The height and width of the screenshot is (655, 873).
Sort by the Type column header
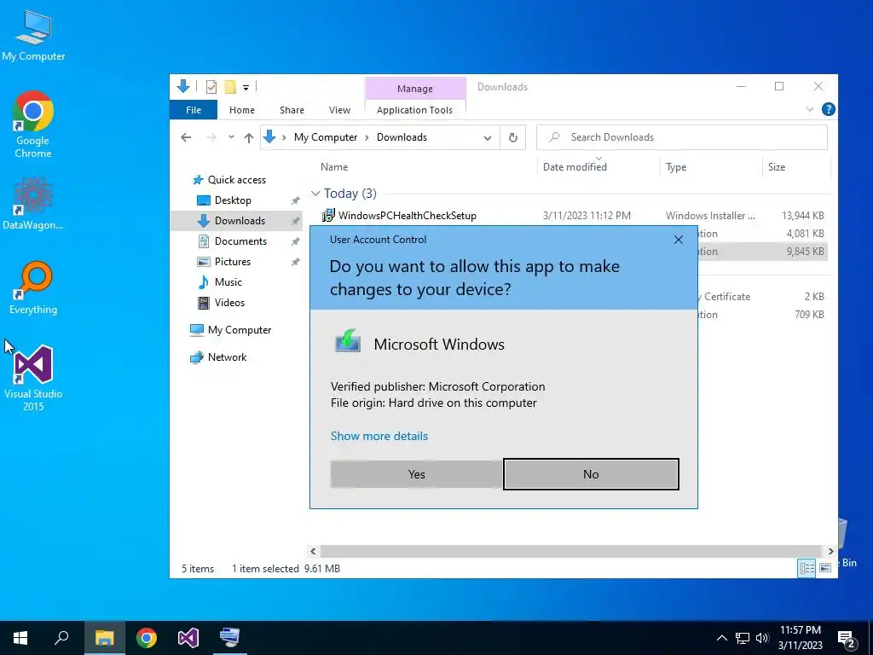coord(676,167)
